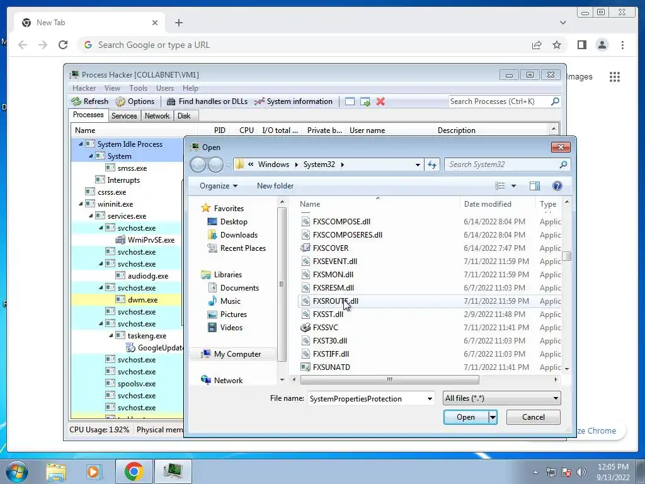Select the dwm.exe process row

[127, 299]
